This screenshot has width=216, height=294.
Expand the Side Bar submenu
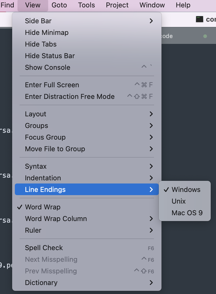[38, 21]
